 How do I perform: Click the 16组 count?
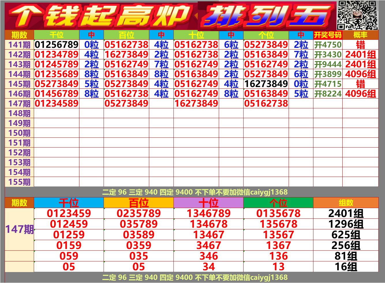[346, 267]
